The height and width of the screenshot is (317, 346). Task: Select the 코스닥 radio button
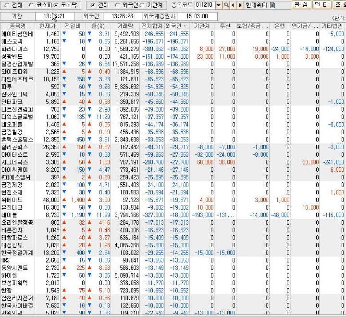(56, 5)
